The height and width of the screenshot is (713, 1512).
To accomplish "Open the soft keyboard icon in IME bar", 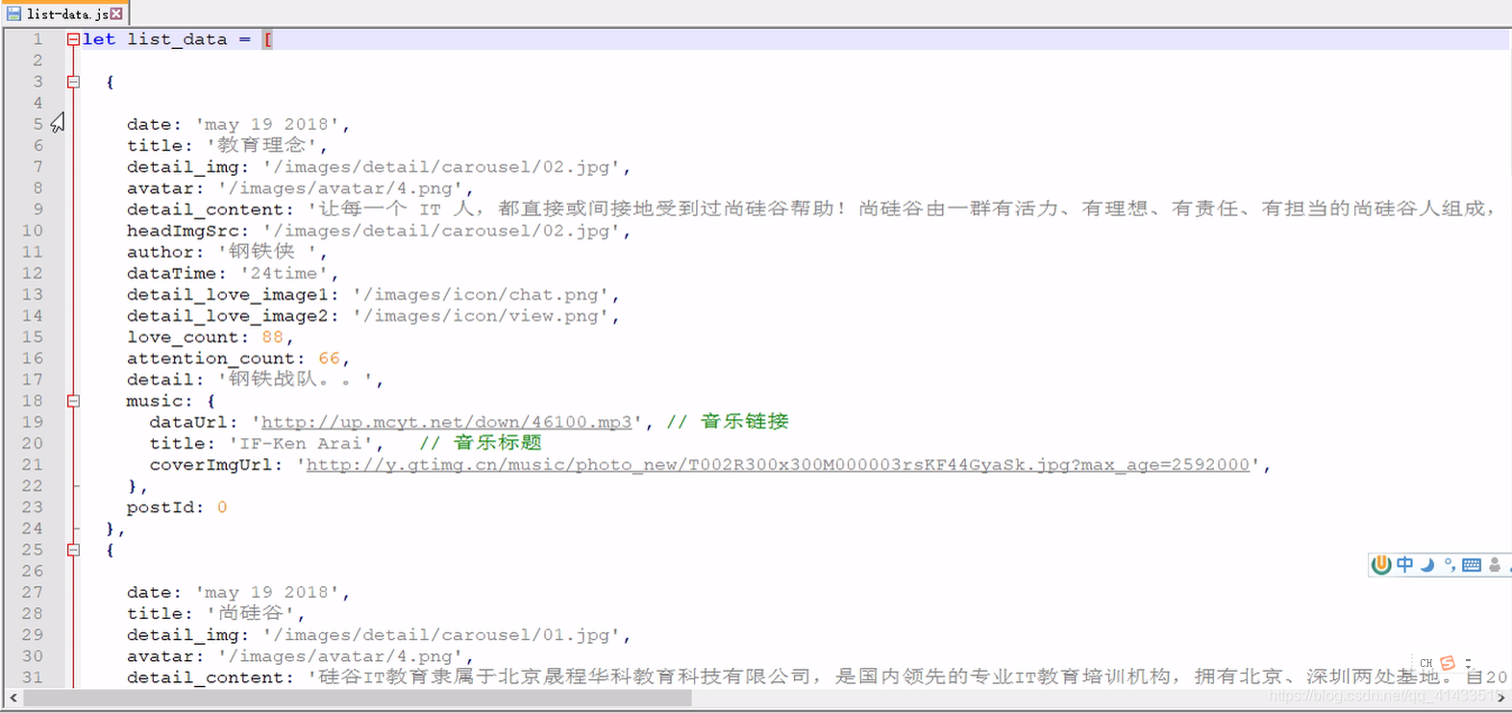I will tap(1472, 565).
